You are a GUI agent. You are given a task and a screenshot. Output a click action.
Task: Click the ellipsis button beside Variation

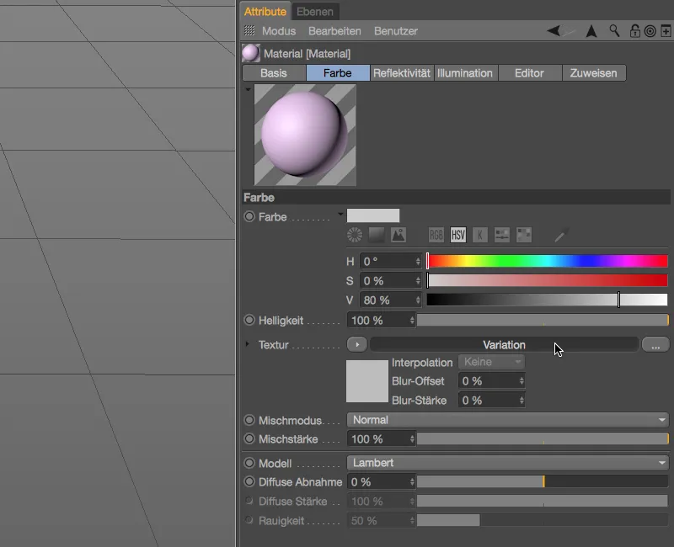pyautogui.click(x=655, y=345)
